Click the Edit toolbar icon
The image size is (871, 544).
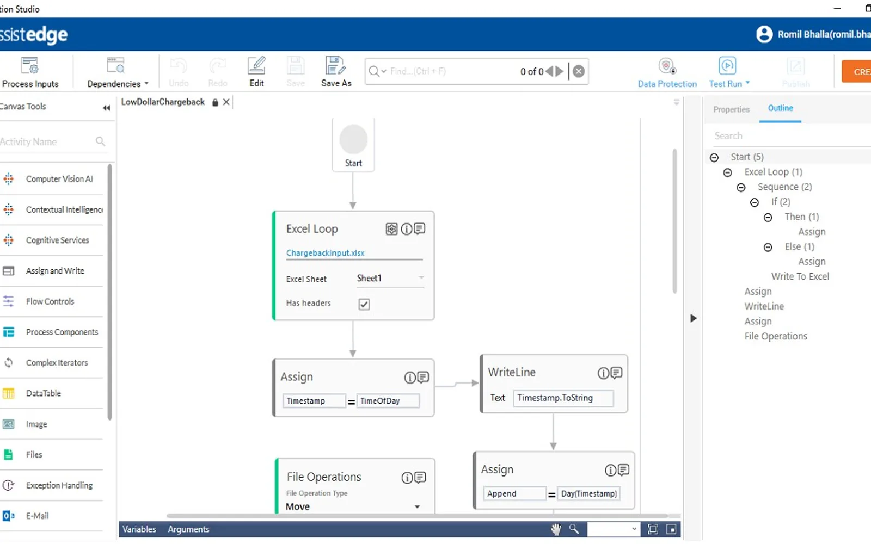(256, 72)
